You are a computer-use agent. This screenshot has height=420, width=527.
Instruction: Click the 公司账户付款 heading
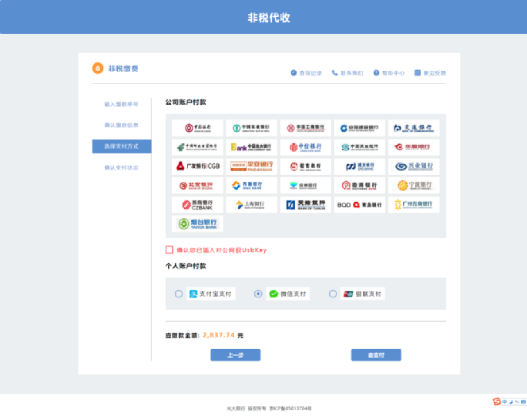click(x=186, y=102)
